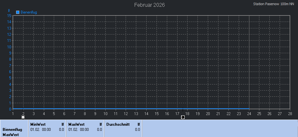The height and width of the screenshot is (137, 298).
Task: Click the 'Februar 2026' chart title
Action: tap(149, 5)
